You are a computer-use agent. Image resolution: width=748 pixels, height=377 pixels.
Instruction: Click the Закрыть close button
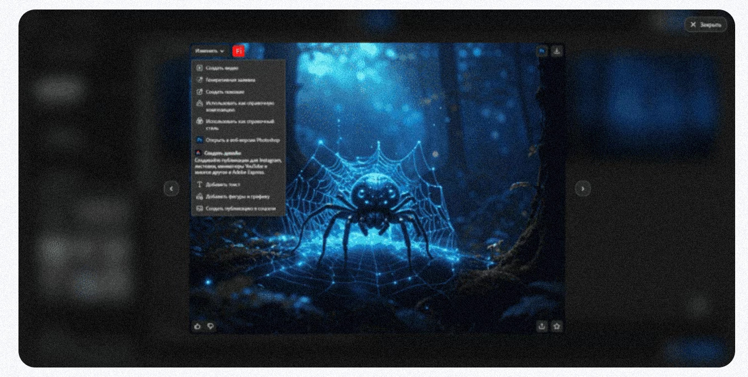(x=706, y=25)
